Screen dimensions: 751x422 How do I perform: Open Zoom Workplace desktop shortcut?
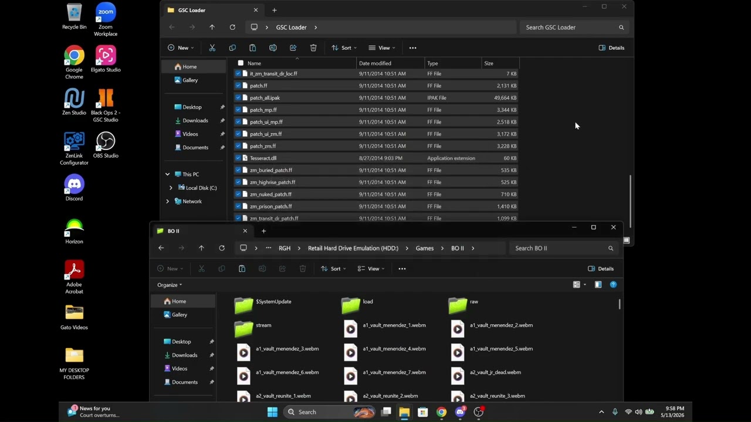pyautogui.click(x=106, y=20)
